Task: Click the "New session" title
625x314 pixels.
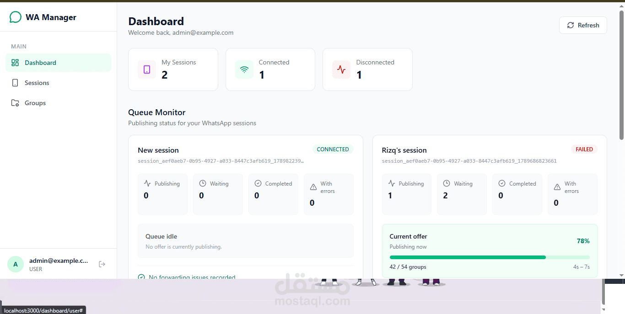Action: 158,150
